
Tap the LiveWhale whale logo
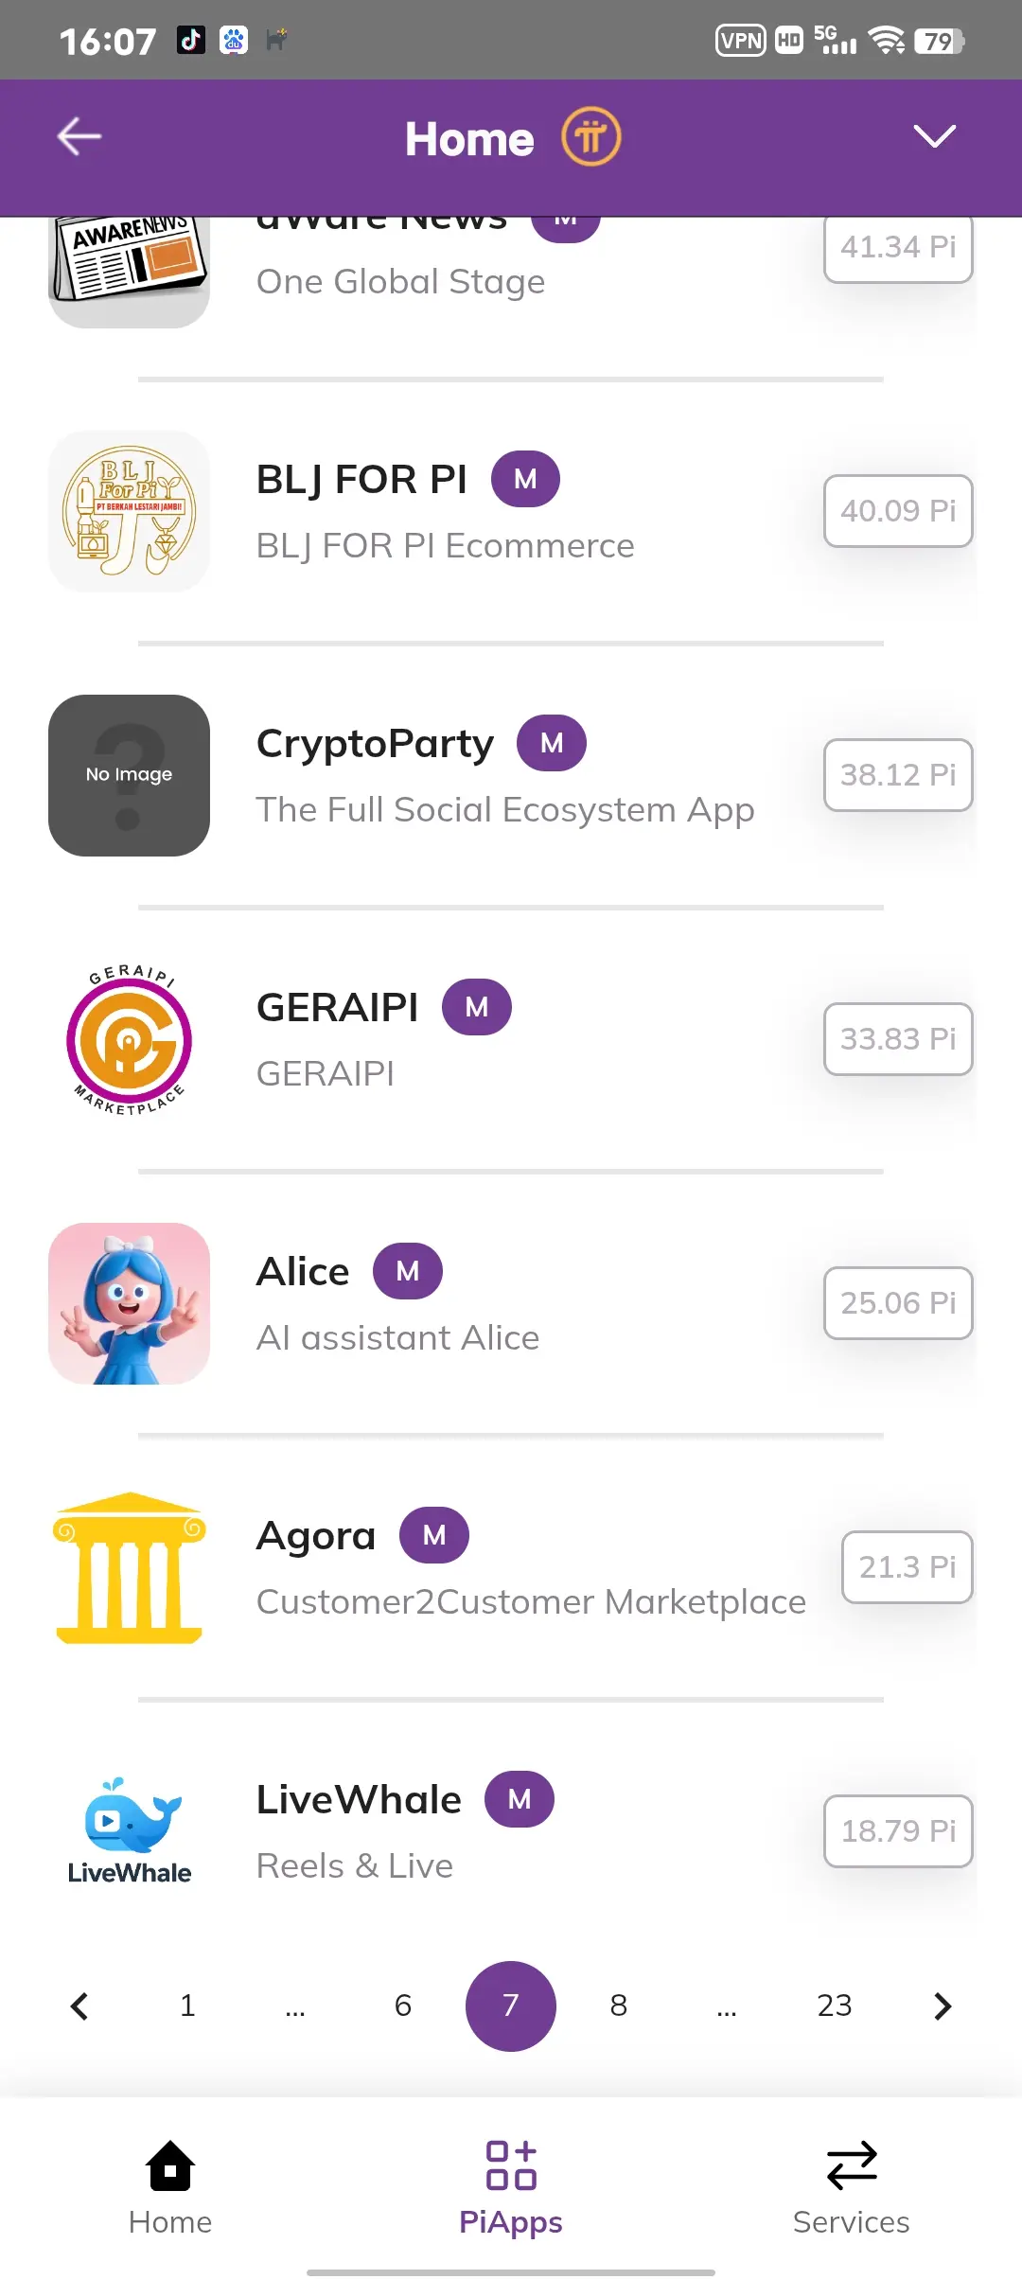[130, 1831]
